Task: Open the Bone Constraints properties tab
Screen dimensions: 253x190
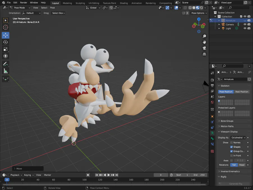Action: click(212, 144)
